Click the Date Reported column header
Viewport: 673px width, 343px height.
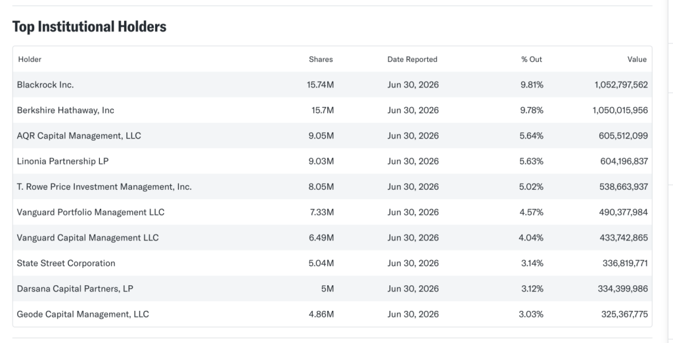click(412, 59)
